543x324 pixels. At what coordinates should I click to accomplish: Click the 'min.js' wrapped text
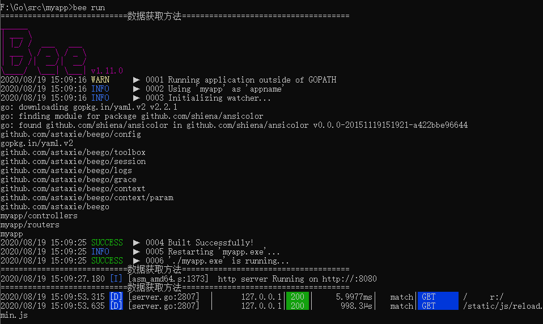pos(14,315)
